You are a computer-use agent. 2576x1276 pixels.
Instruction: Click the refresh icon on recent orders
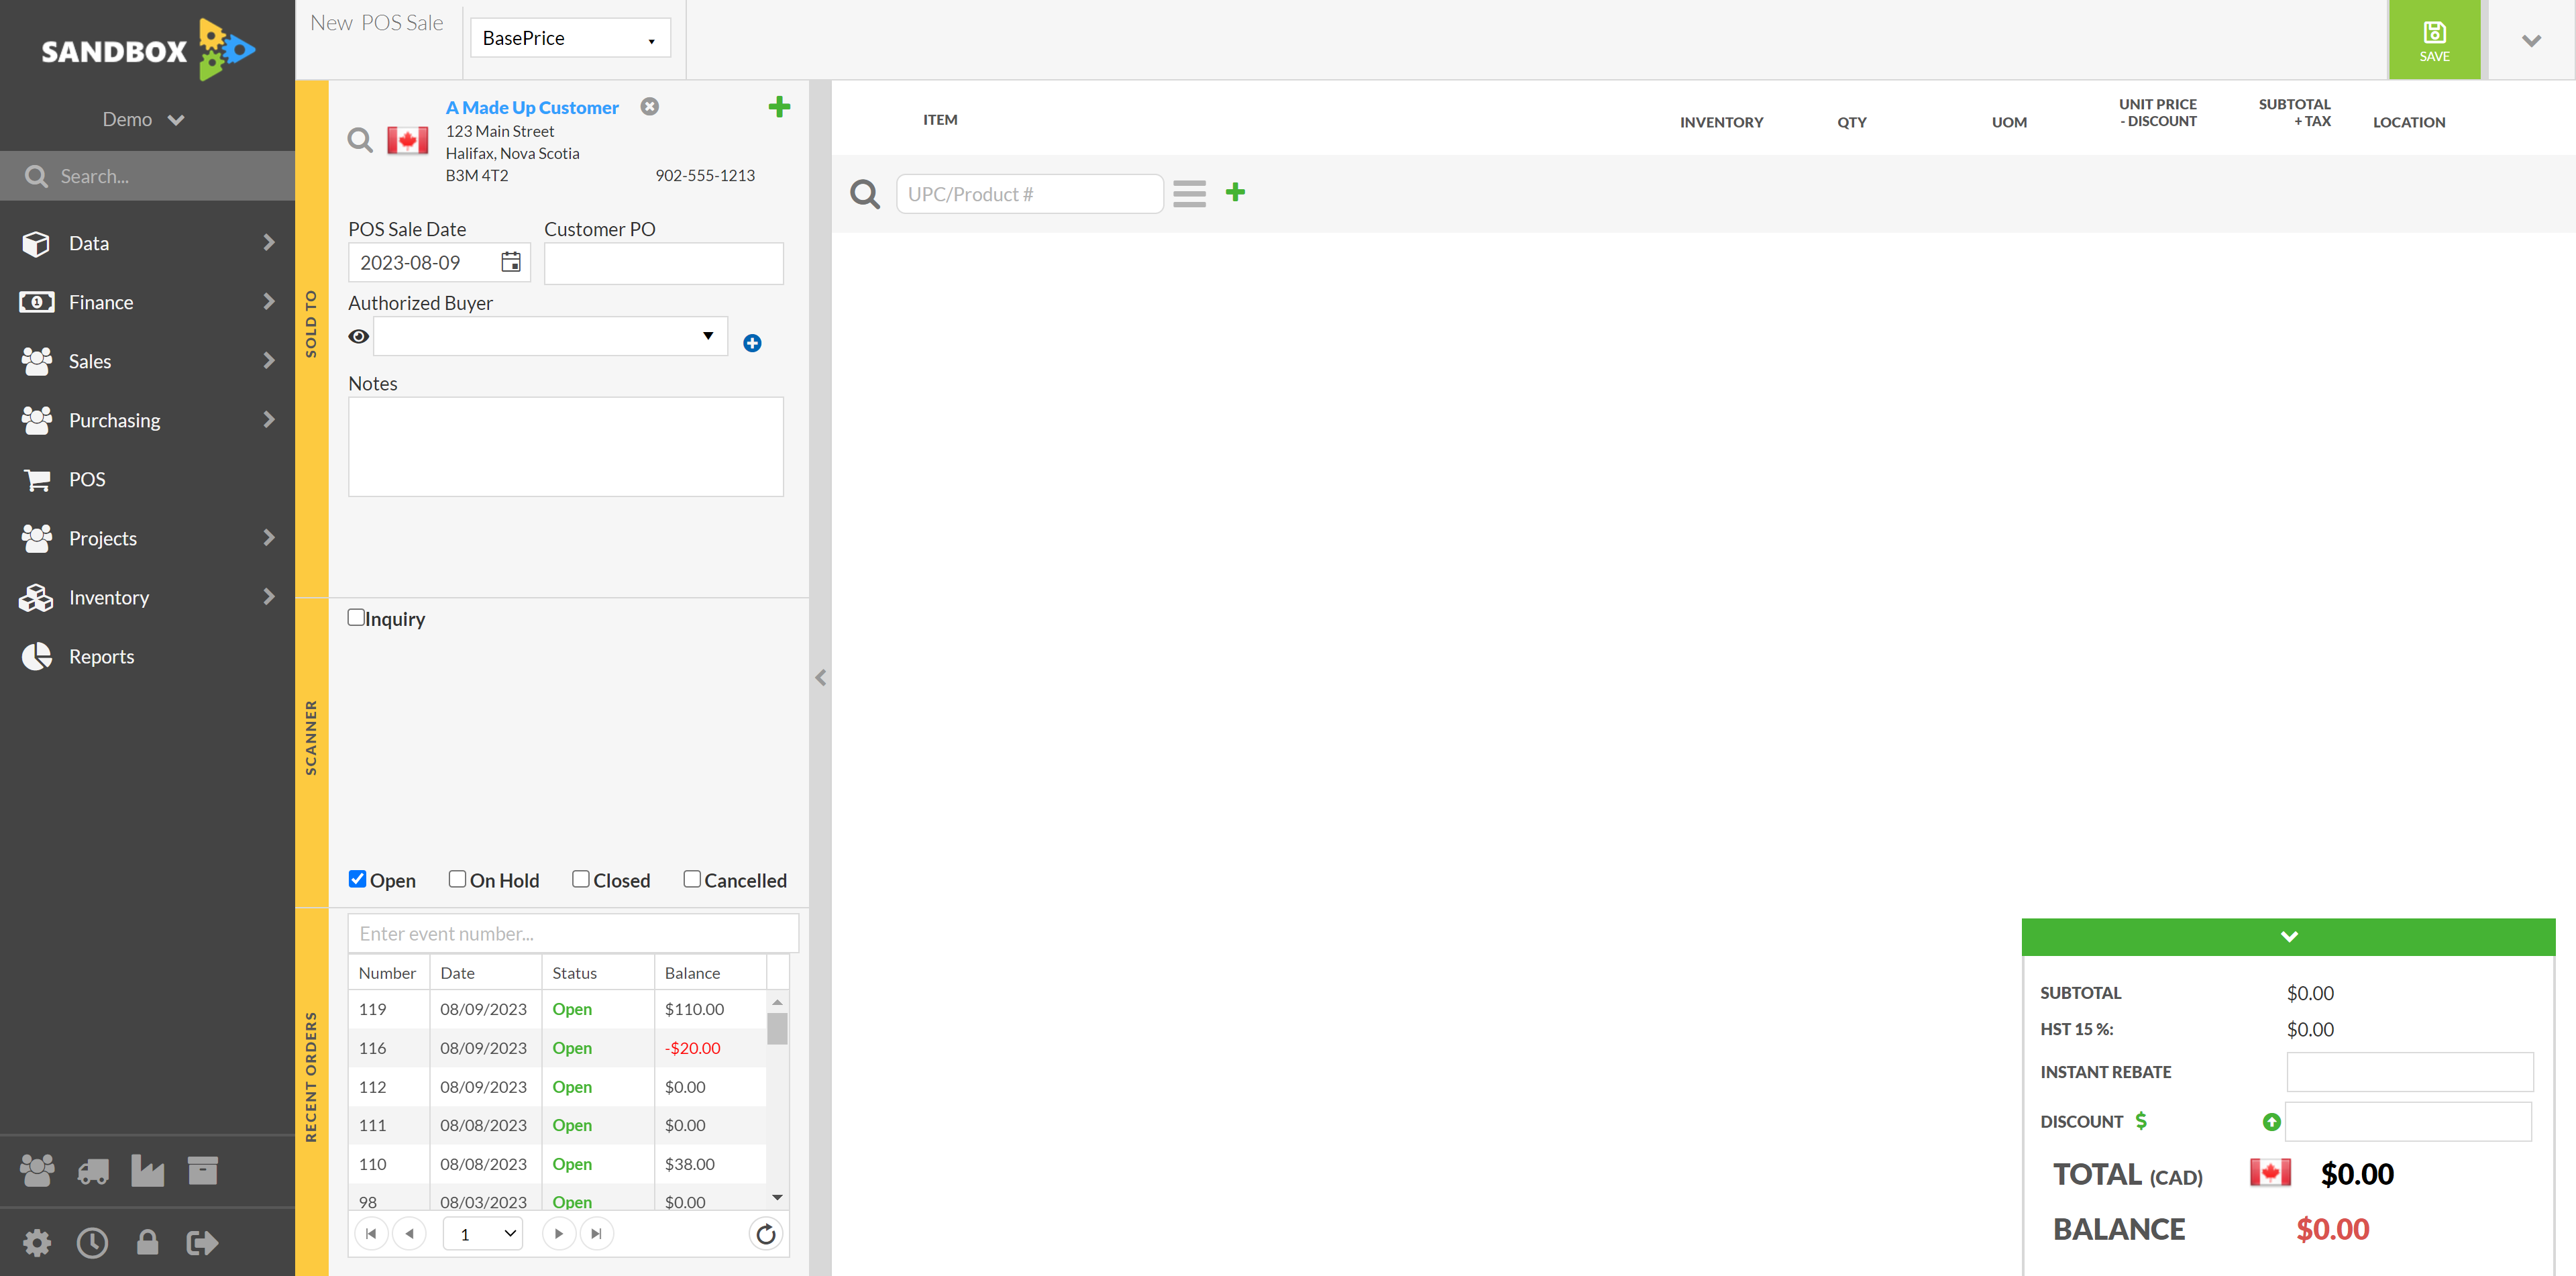[x=765, y=1233]
